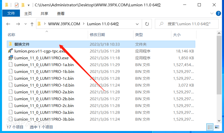Screen dimensions: 224x133
Task: Go forward with the right arrow
Action: pyautogui.click(x=18, y=24)
